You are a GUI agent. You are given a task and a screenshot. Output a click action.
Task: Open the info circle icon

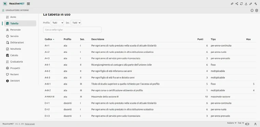(252, 11)
